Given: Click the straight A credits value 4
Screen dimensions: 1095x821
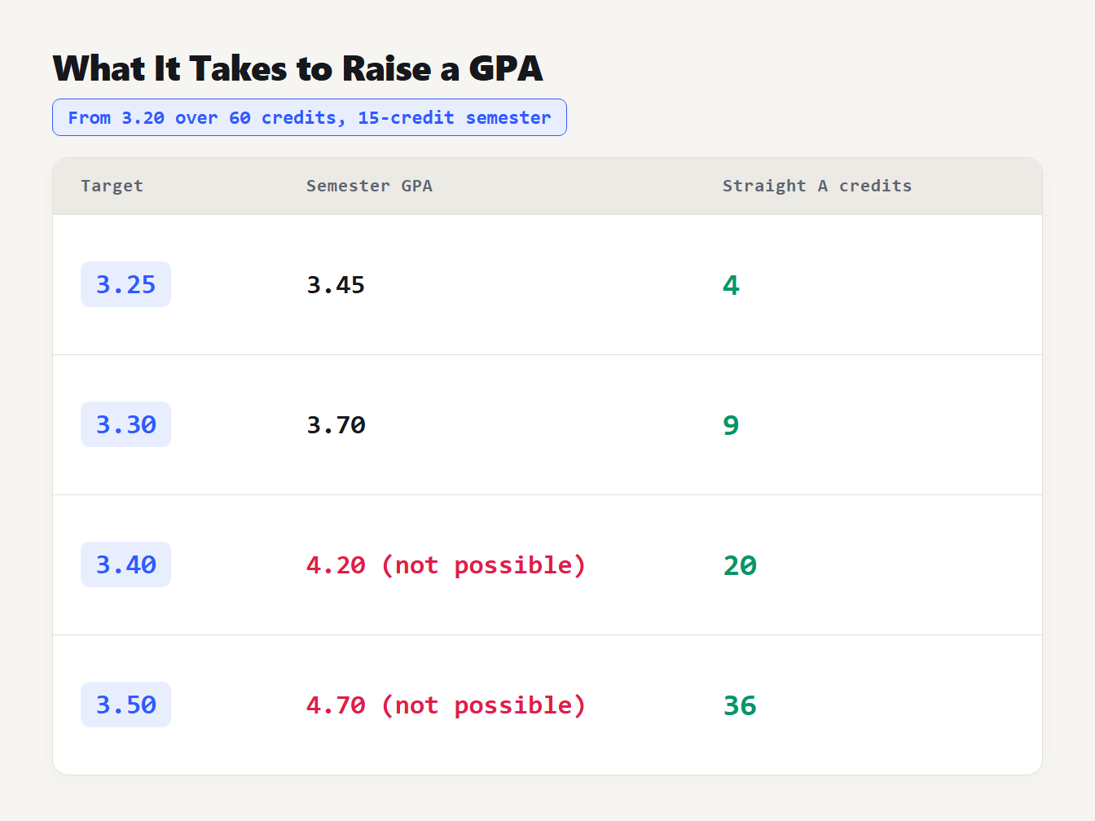Looking at the screenshot, I should 731,285.
